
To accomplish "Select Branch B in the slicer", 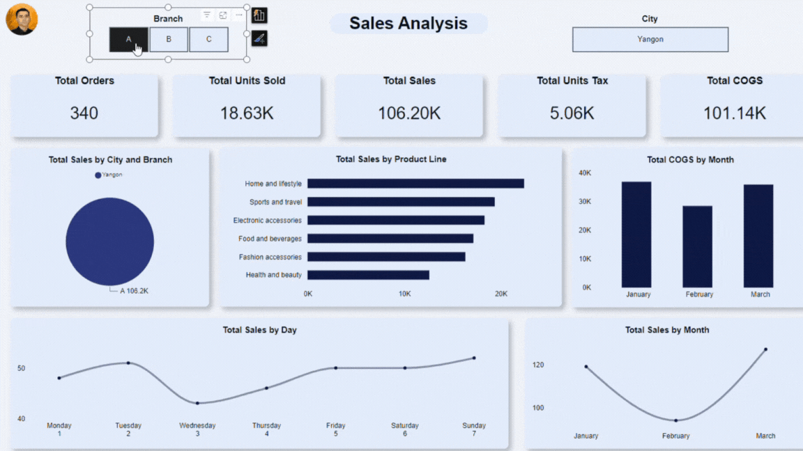I will tap(169, 40).
